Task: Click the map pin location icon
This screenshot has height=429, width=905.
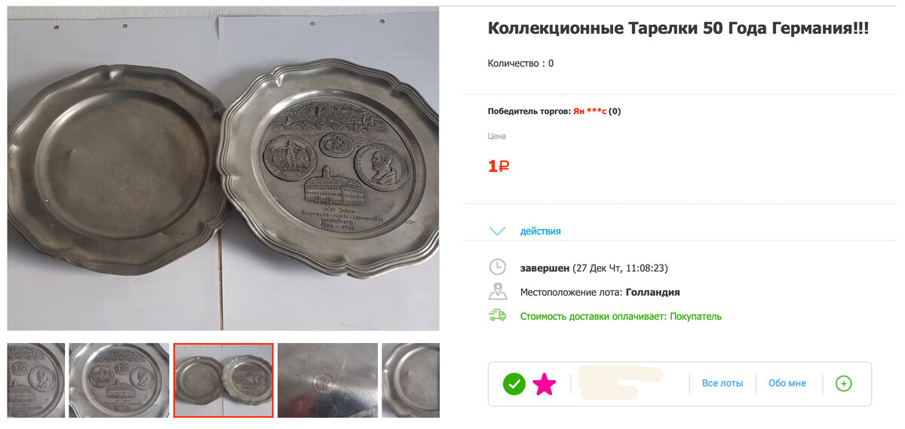Action: [498, 292]
